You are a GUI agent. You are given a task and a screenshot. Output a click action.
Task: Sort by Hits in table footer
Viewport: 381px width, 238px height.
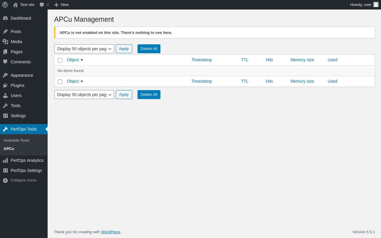coord(269,81)
